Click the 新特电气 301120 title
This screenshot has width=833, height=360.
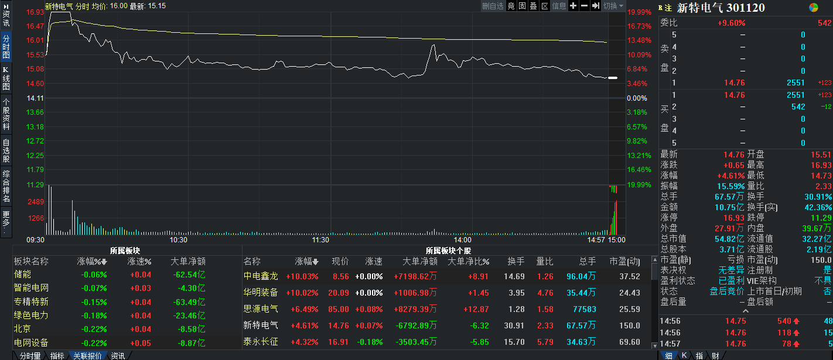[x=721, y=8]
